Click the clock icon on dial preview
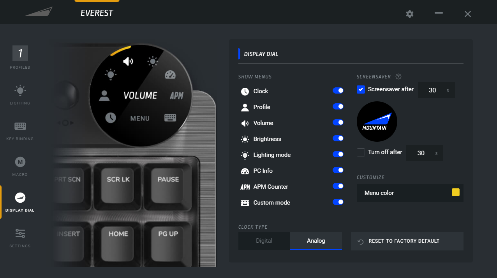Viewport: 497px width, 278px height. (x=110, y=118)
